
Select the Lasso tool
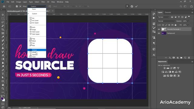(3, 22)
